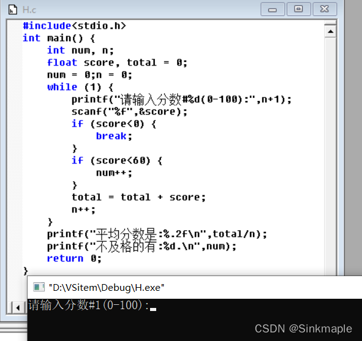Click the 'if (score<0) {' line
The image size is (362, 341).
(x=114, y=124)
